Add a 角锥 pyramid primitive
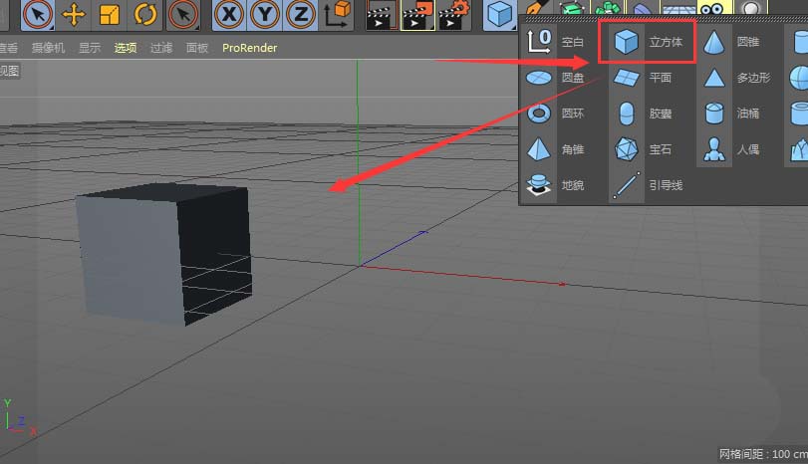The height and width of the screenshot is (464, 808). [x=556, y=149]
